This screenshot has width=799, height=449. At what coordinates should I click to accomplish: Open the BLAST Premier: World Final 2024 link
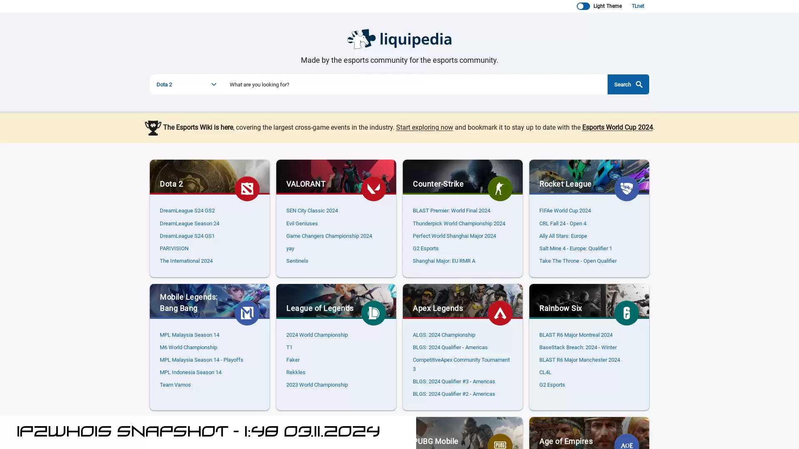coord(451,211)
